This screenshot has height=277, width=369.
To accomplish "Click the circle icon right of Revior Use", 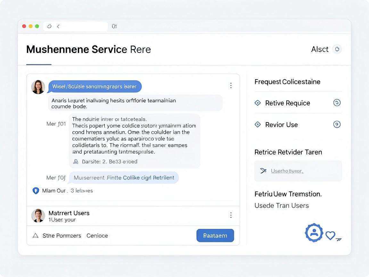I will (x=337, y=124).
